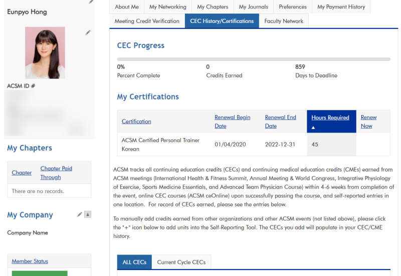Screen dimensions: 401x276
Task: Click the Chapter Paid Through header link
Action: pos(56,172)
